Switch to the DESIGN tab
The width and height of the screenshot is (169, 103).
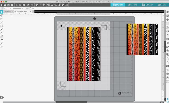click(x=118, y=5)
